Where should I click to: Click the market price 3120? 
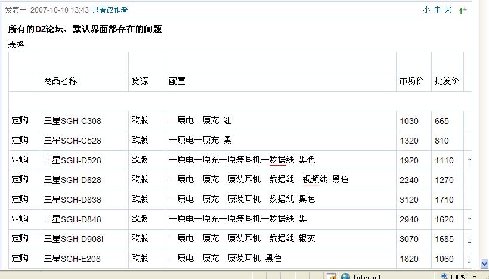pos(409,200)
